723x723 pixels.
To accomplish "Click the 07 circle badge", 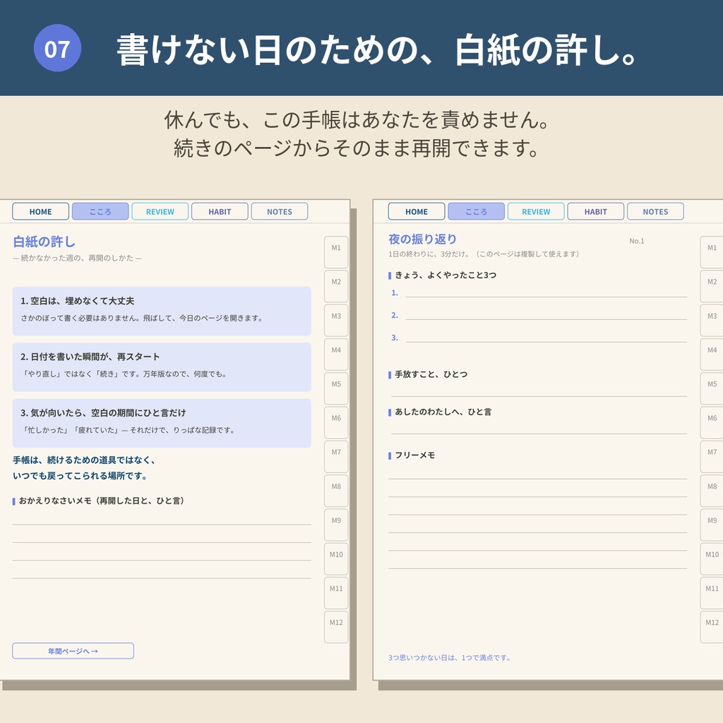I will click(x=57, y=48).
